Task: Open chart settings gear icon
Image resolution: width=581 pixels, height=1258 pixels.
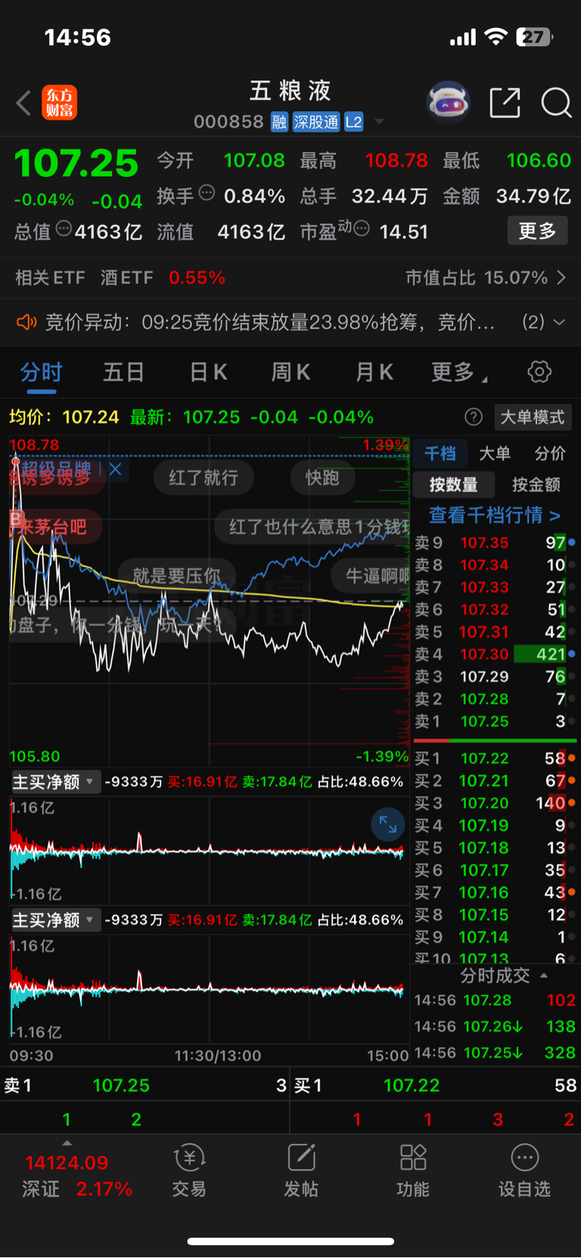Action: [539, 371]
